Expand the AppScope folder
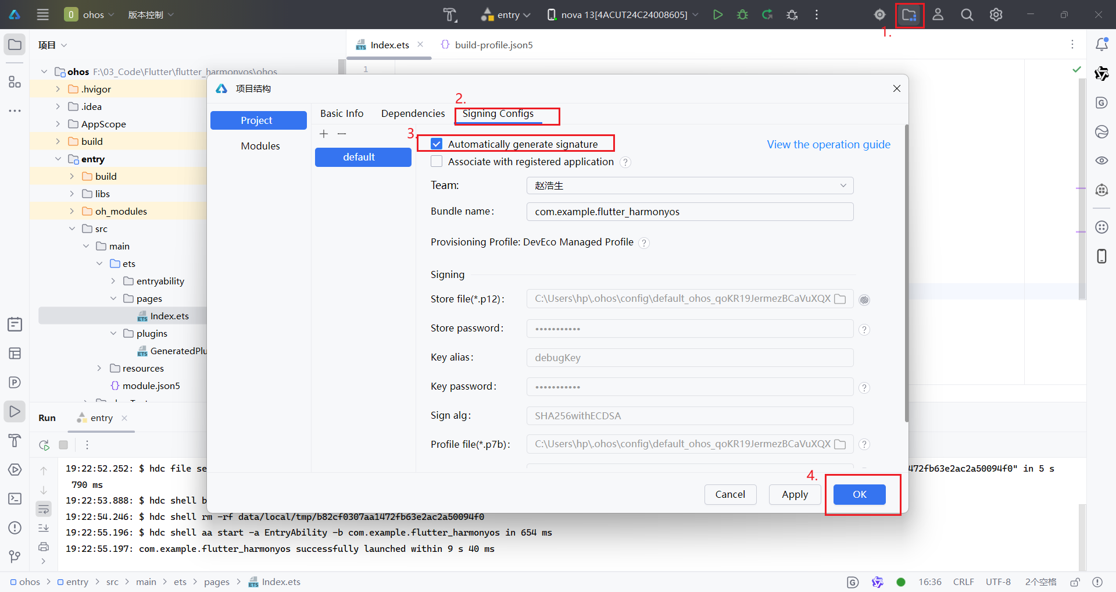Screen dimensions: 1116x592 click(58, 124)
